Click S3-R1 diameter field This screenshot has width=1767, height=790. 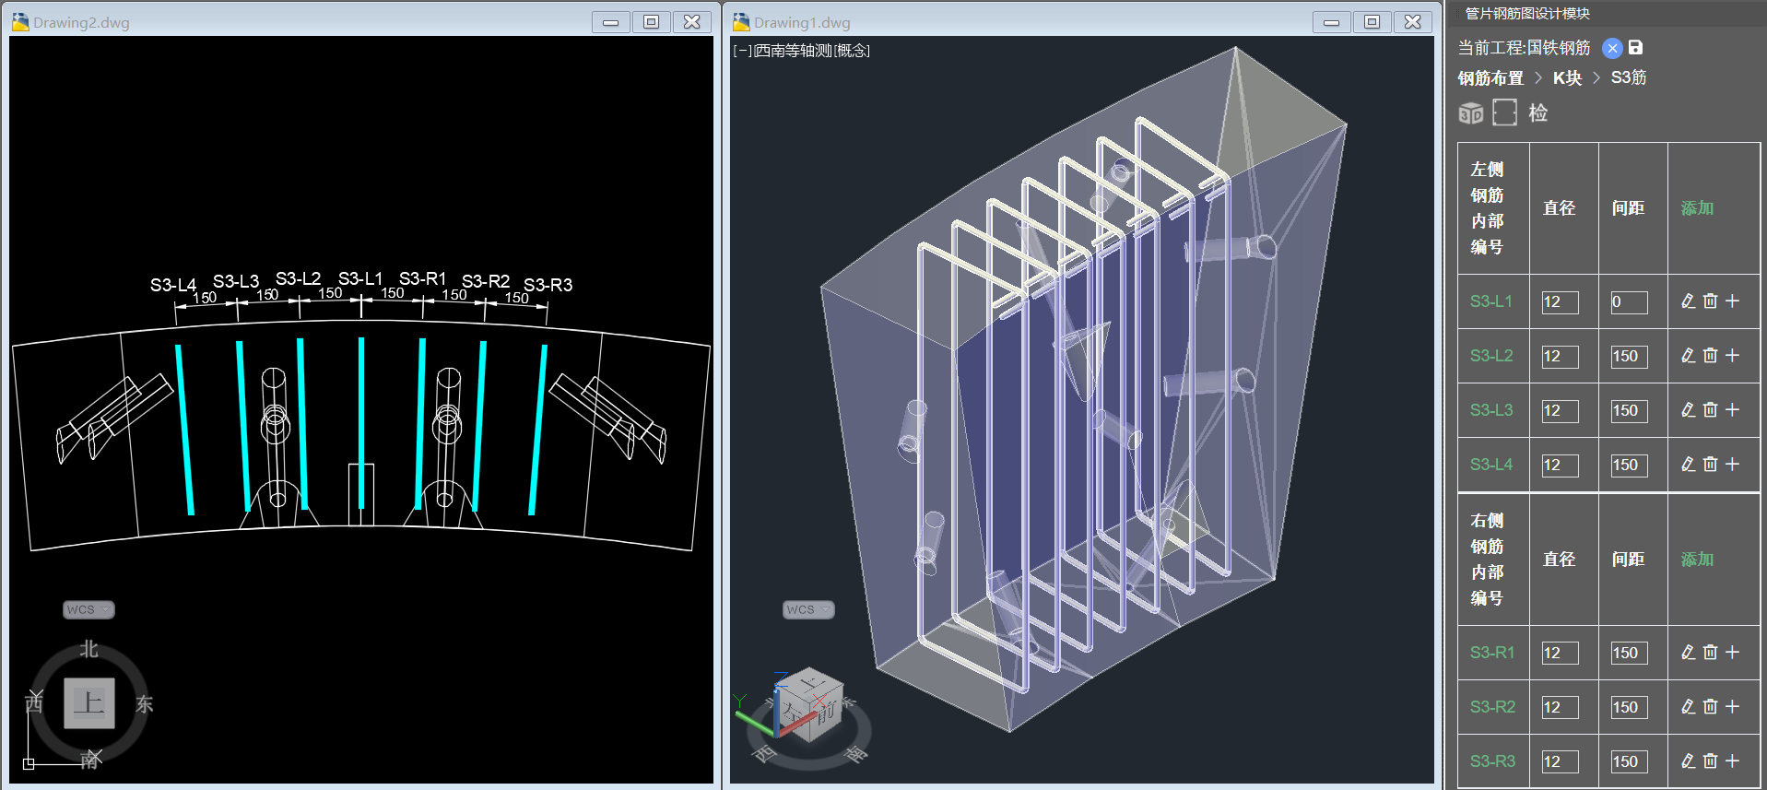(1560, 654)
